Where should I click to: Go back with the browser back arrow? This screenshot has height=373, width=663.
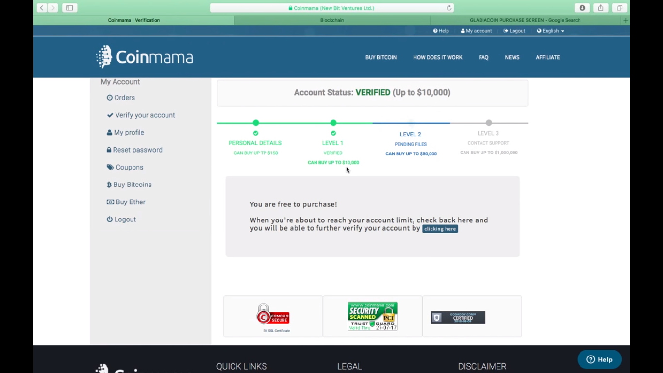(x=42, y=8)
